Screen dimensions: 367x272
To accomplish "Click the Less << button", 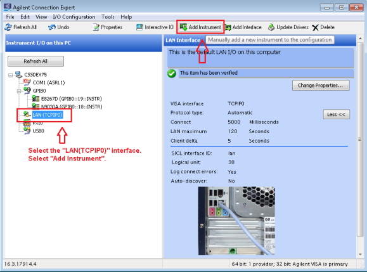I will [x=337, y=115].
